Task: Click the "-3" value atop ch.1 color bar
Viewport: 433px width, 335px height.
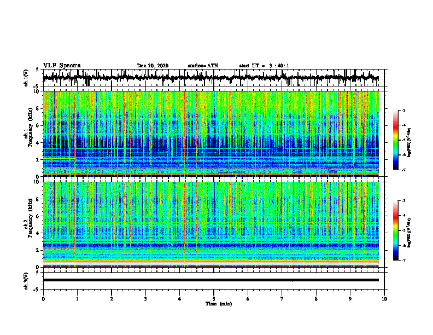Action: tap(403, 111)
